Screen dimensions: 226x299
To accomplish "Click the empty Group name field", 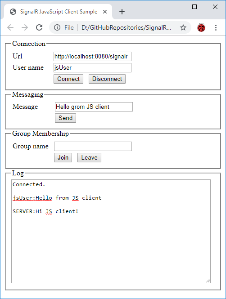I will (93, 146).
